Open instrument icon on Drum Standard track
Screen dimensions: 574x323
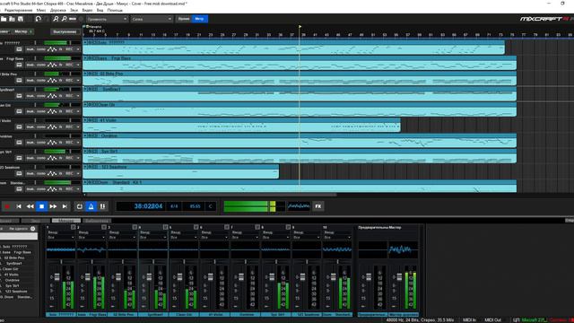pos(19,189)
